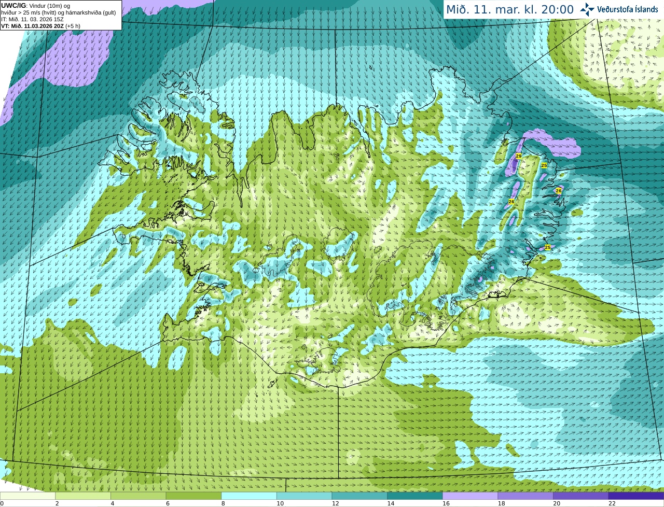Click the Veðurstofa Íslands logo icon

tap(587, 9)
